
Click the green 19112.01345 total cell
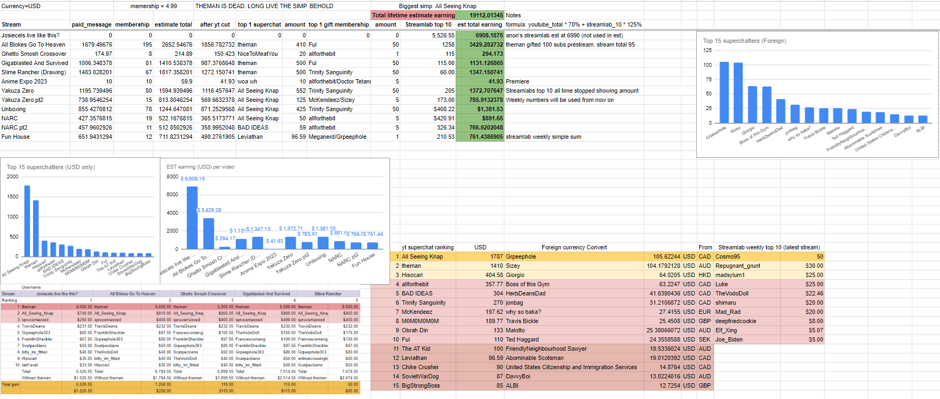(x=480, y=15)
